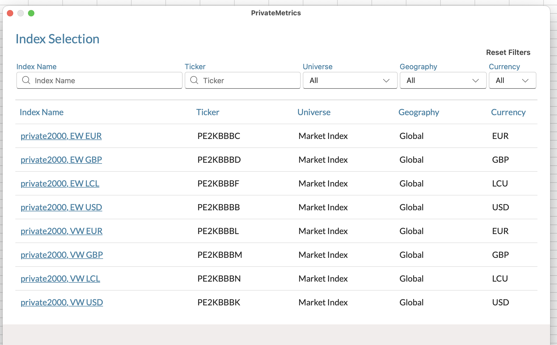The image size is (557, 345).
Task: Select the private2000, EW LCL link
Action: pos(60,183)
